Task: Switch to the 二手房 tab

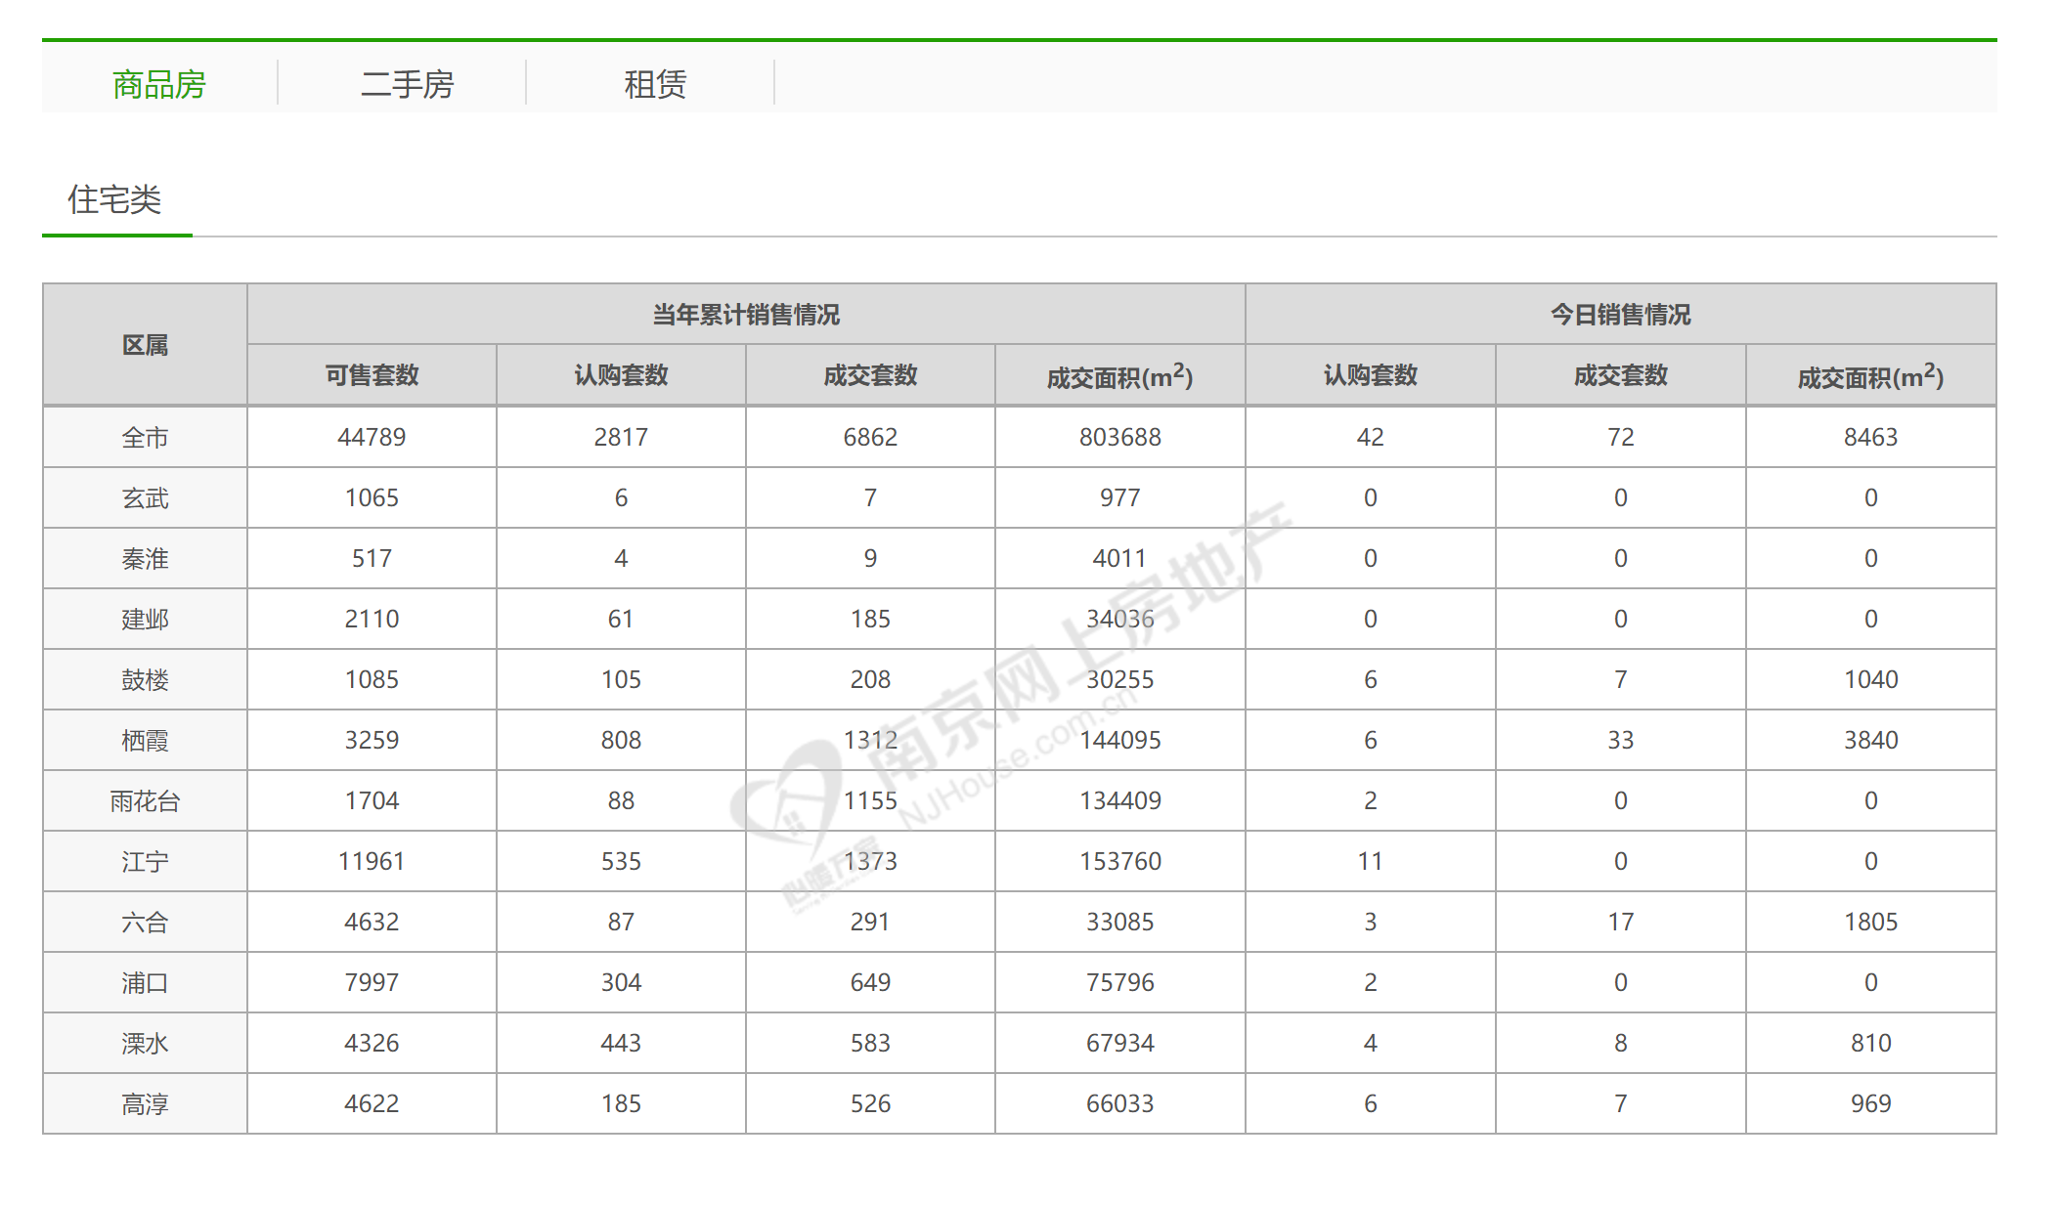Action: (408, 85)
